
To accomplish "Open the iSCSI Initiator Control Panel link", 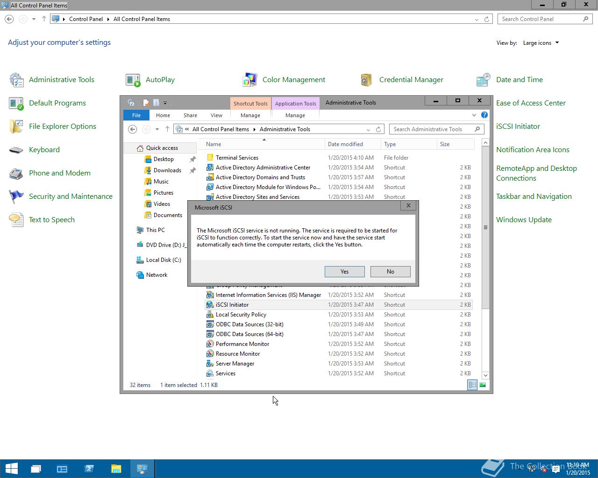I will pyautogui.click(x=518, y=127).
